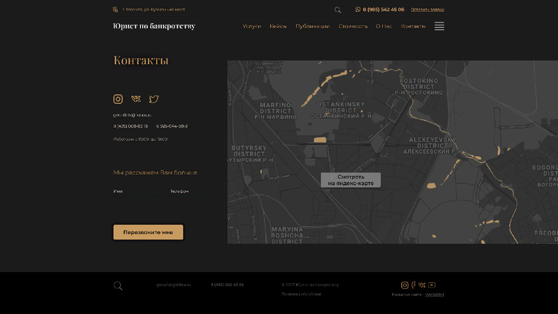Open footer YouTube icon

click(x=432, y=285)
